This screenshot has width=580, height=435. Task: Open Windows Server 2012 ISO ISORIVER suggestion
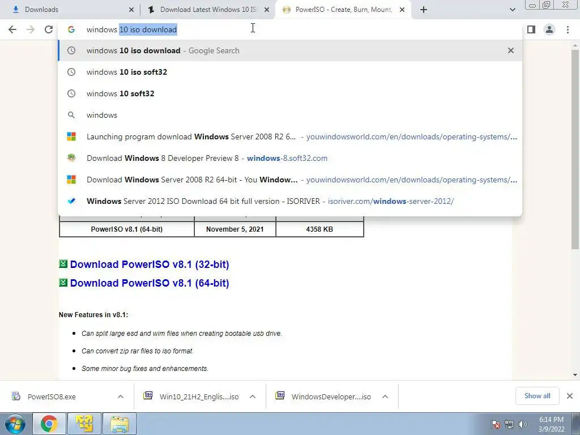click(290, 201)
